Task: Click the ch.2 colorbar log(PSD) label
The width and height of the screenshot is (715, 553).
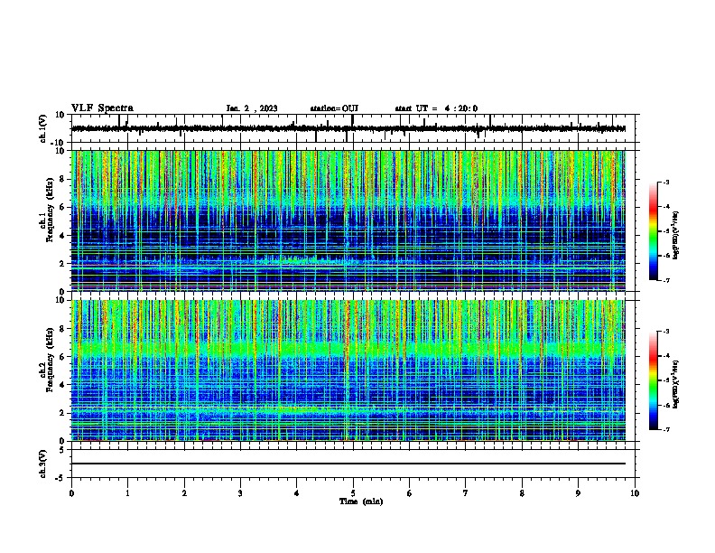Action: click(x=675, y=385)
